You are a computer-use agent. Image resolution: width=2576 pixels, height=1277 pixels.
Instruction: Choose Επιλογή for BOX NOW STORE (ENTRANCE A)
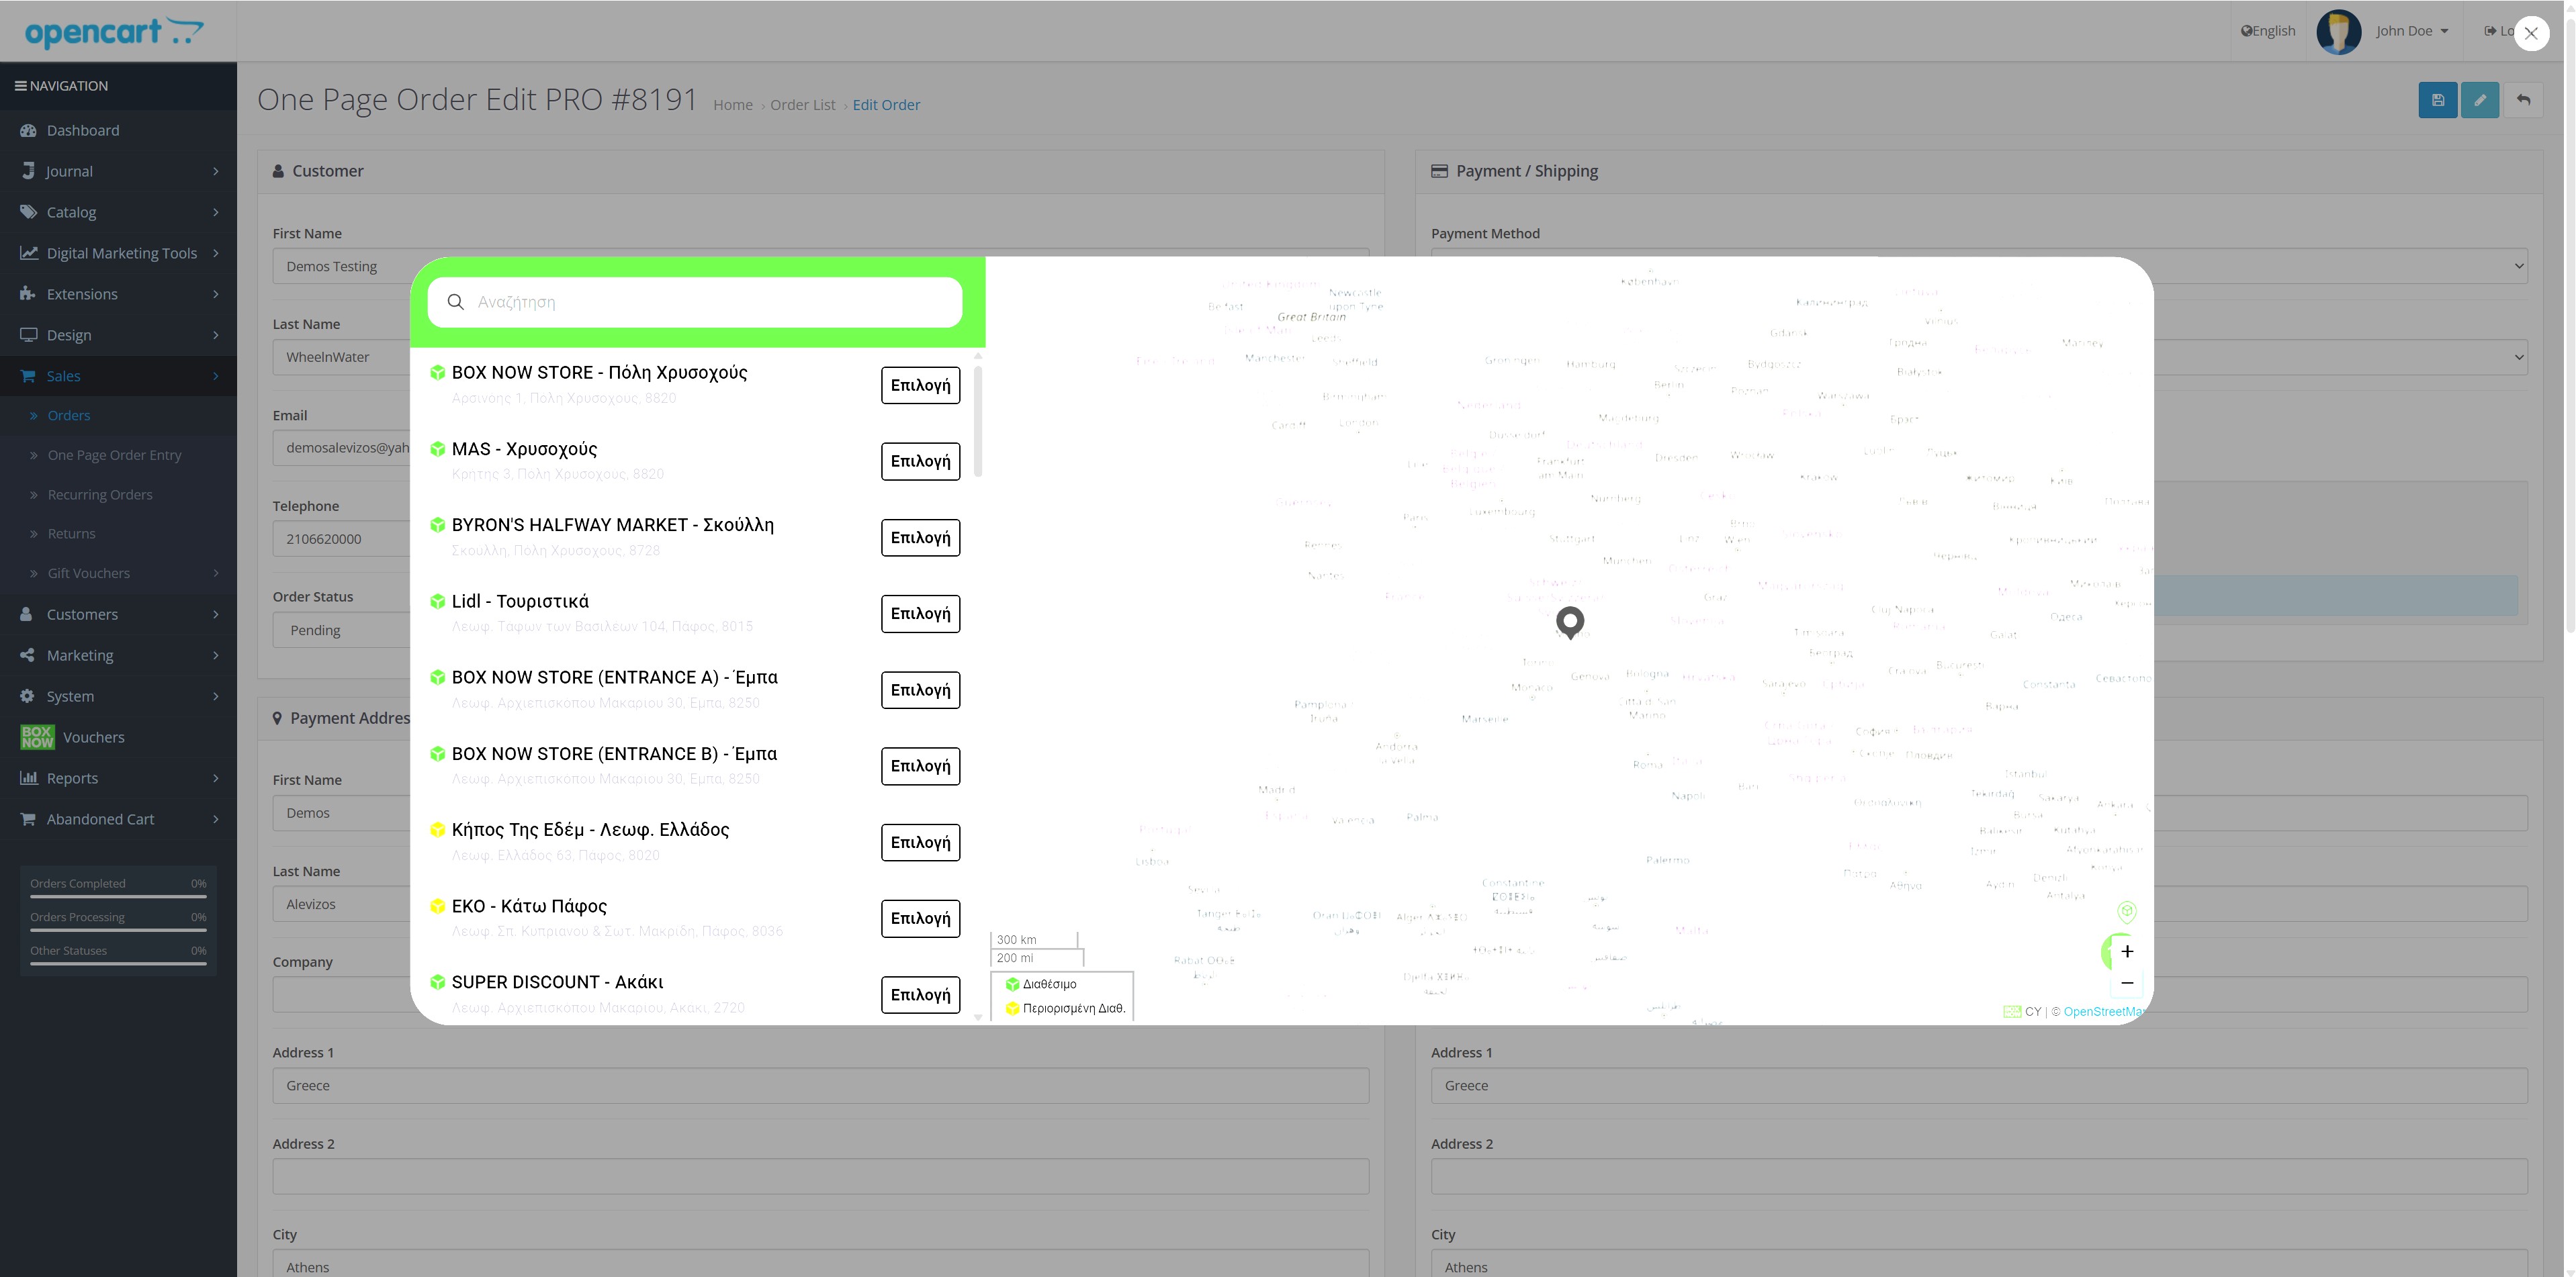[920, 690]
